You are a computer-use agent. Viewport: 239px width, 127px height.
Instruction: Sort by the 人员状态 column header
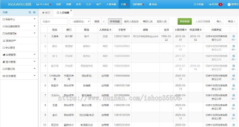(105, 30)
